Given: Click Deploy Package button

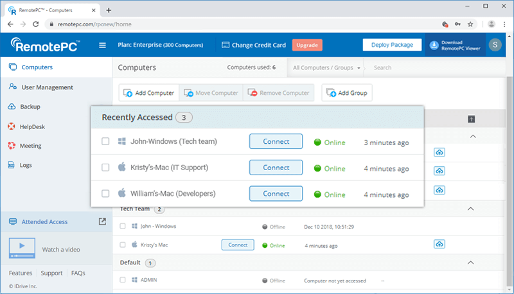Looking at the screenshot, I should (x=392, y=45).
